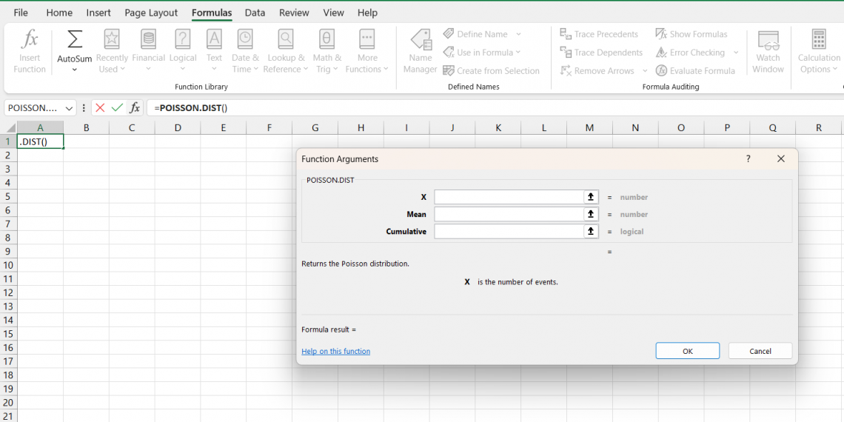Click the cancel X icon in formula bar
This screenshot has height=422, width=844.
[x=100, y=108]
